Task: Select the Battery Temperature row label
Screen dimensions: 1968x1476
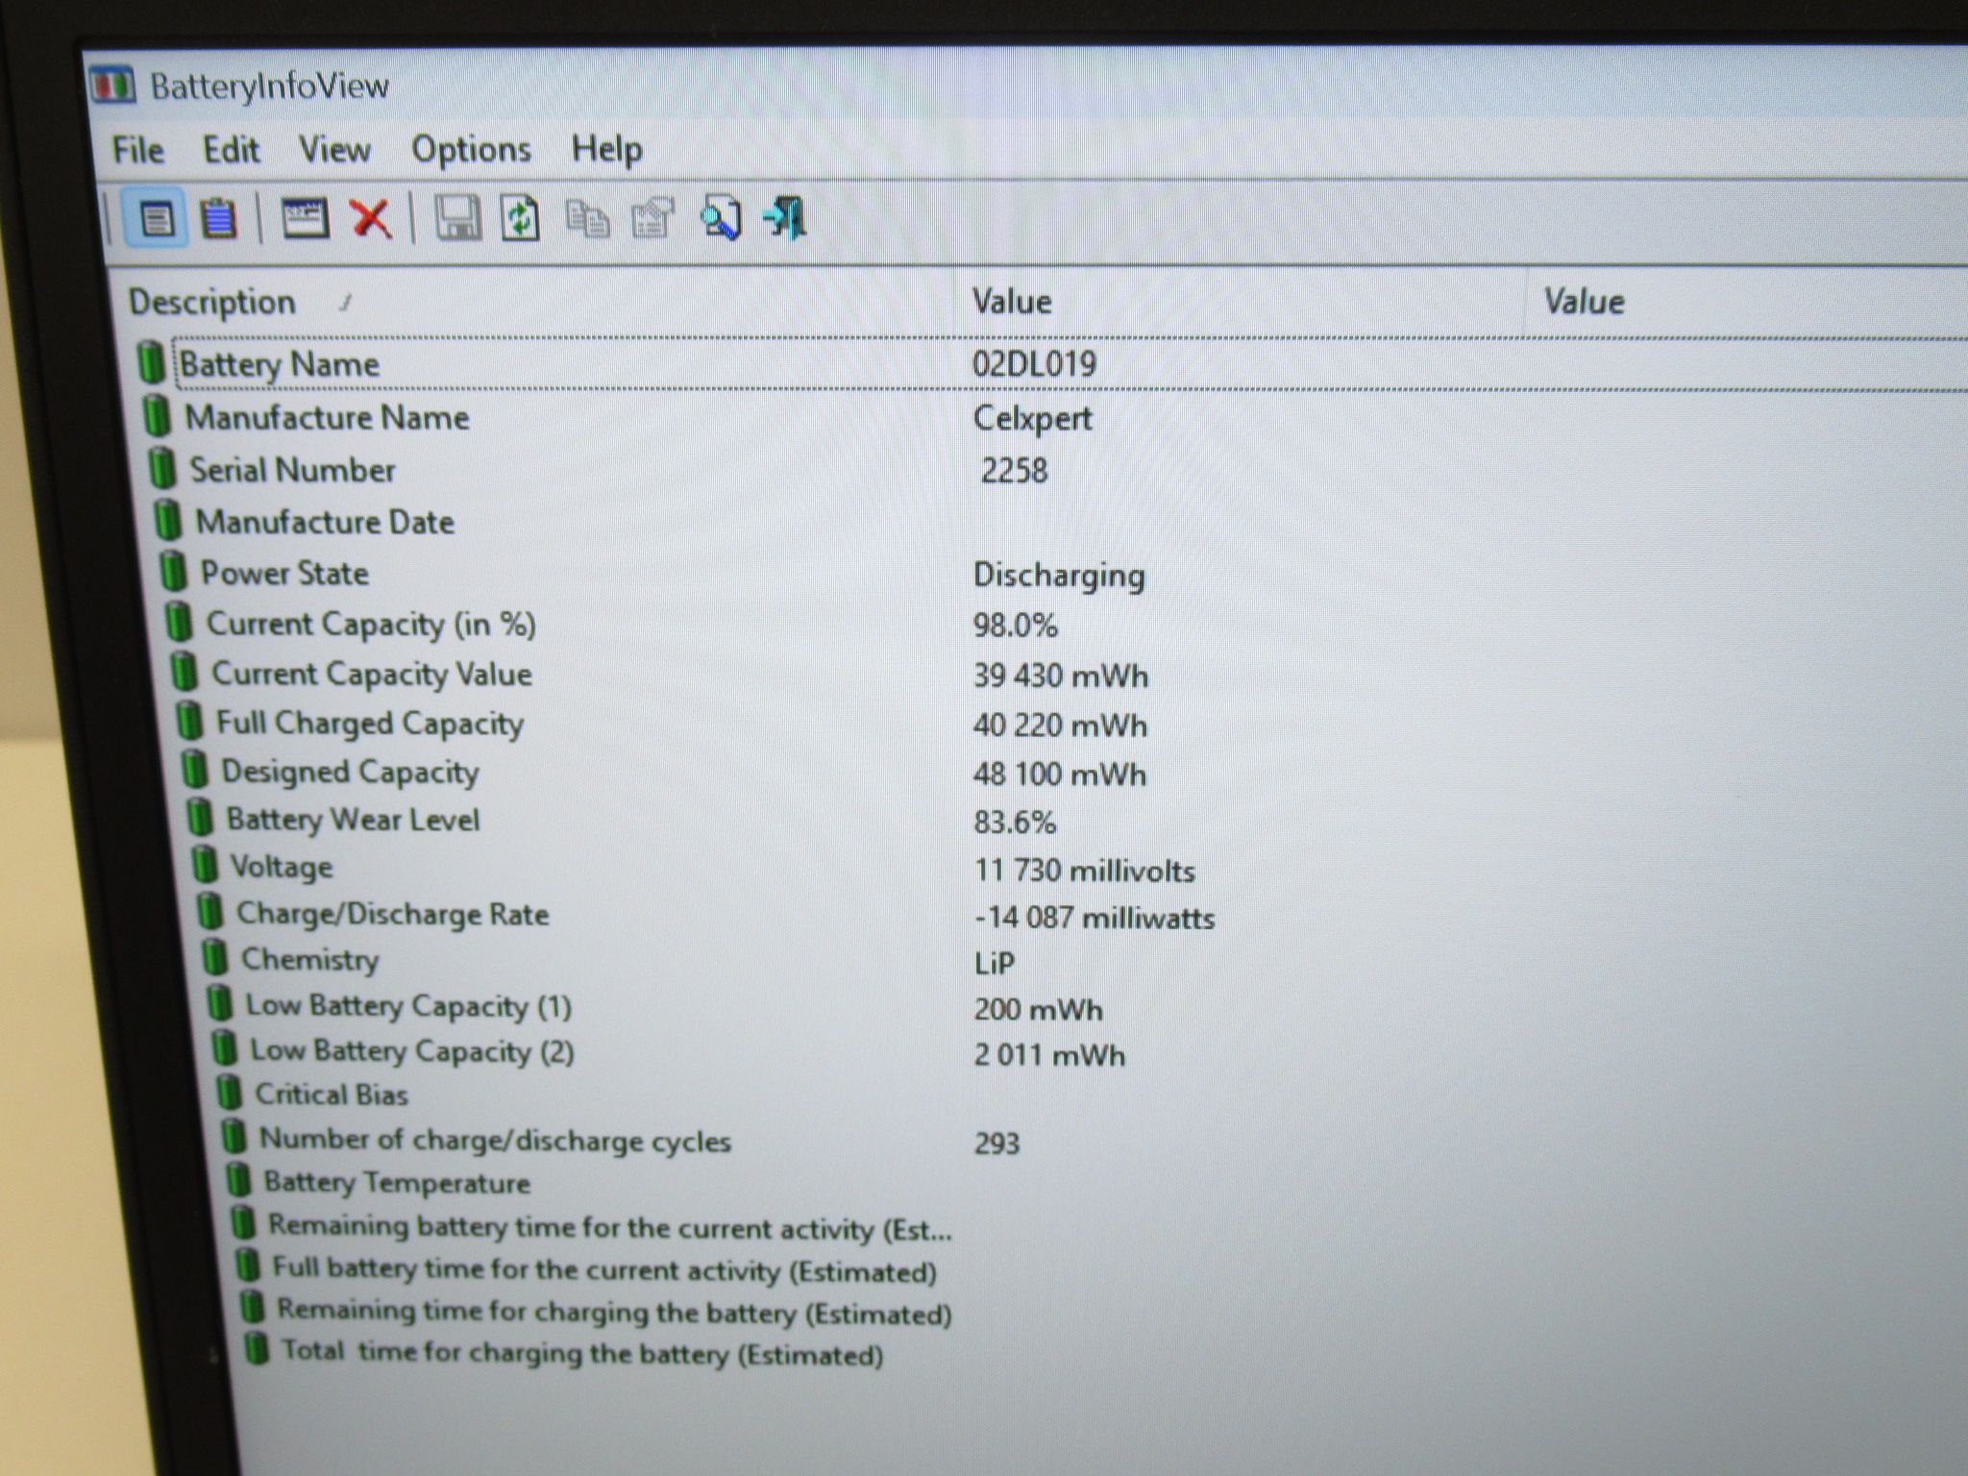Action: point(397,1182)
